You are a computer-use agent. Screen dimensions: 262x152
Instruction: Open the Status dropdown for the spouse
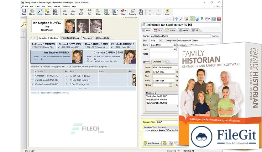pyautogui.click(x=170, y=85)
